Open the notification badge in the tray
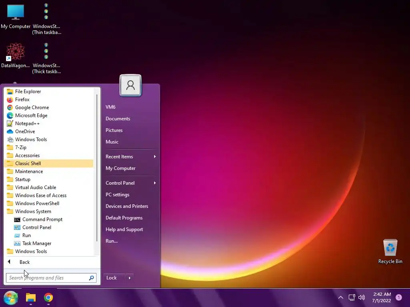Image resolution: width=410 pixels, height=307 pixels. pos(399,297)
